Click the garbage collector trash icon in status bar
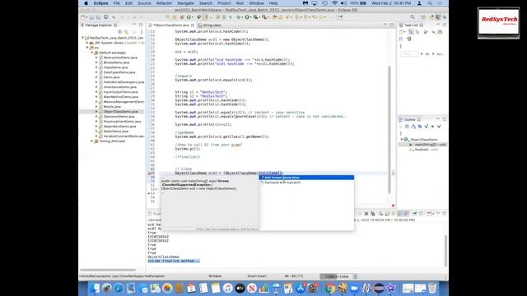This screenshot has width=527, height=296. [355, 276]
